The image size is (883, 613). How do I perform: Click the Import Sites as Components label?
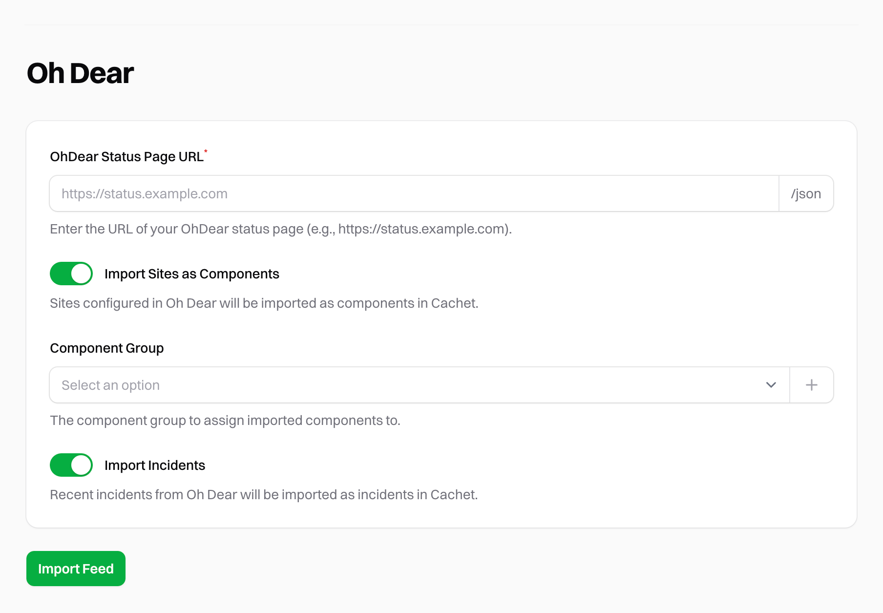click(x=191, y=274)
